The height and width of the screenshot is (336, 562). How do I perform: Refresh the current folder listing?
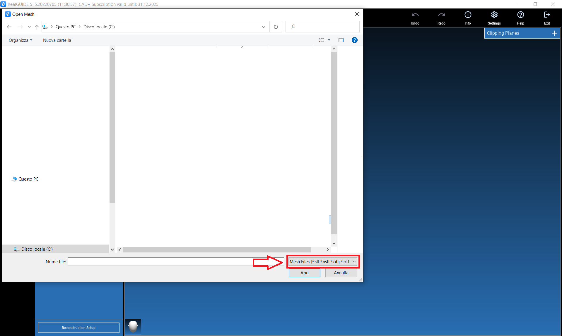[276, 27]
